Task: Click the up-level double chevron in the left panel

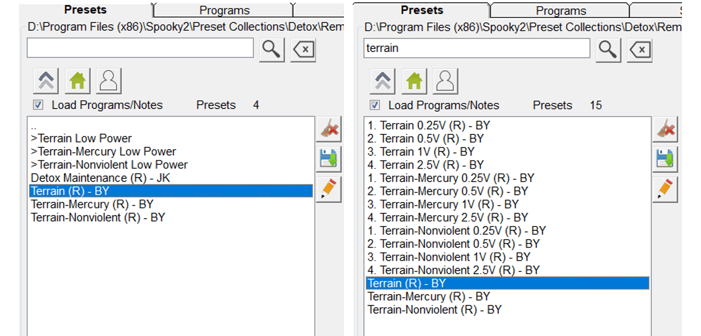Action: [x=46, y=81]
